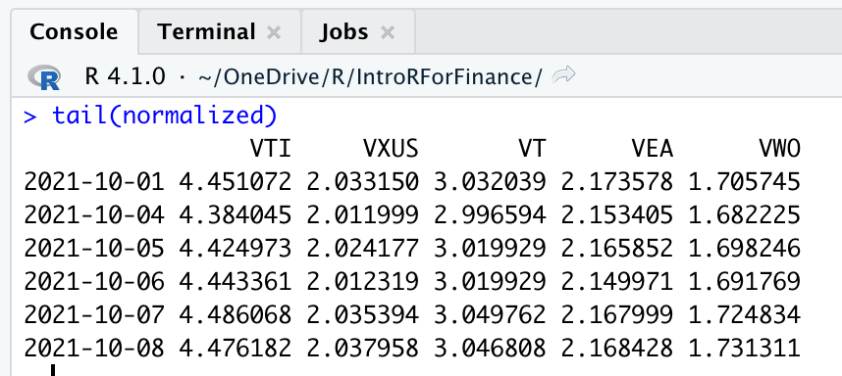Click the R logo icon
Image resolution: width=842 pixels, height=376 pixels.
point(44,77)
